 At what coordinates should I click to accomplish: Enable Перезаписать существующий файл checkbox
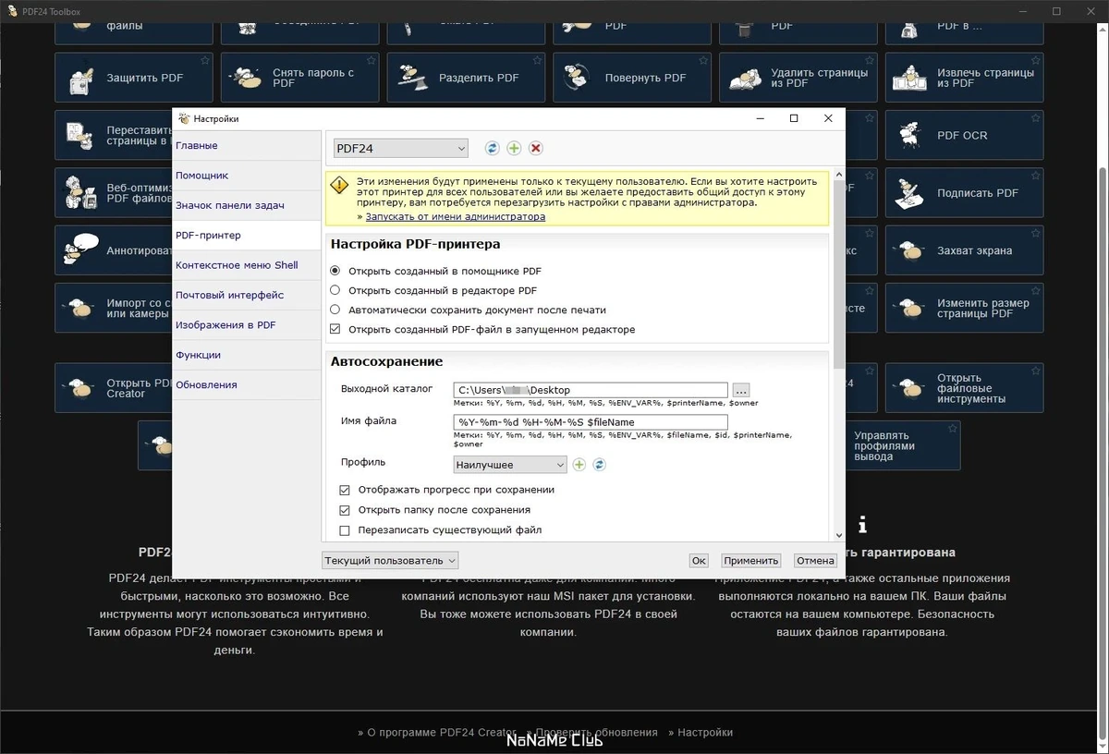pos(345,530)
